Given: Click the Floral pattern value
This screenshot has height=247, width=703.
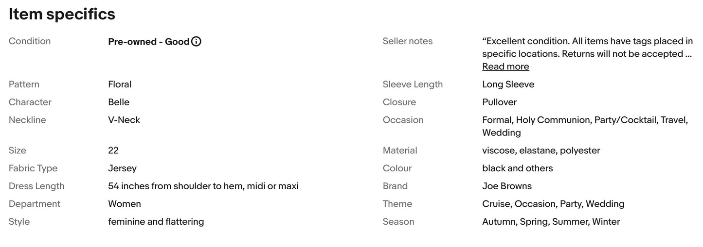Looking at the screenshot, I should [120, 84].
